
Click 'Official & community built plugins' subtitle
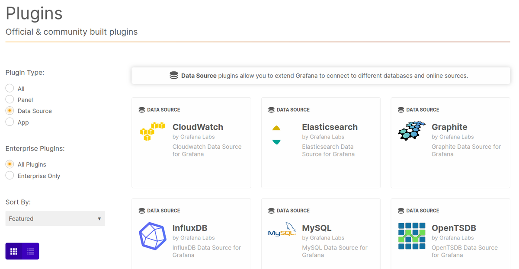pyautogui.click(x=72, y=32)
